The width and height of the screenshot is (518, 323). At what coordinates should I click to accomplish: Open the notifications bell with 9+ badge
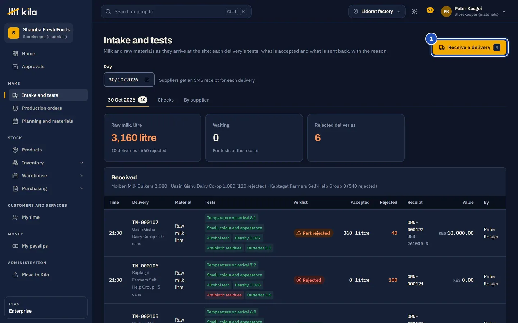430,11
